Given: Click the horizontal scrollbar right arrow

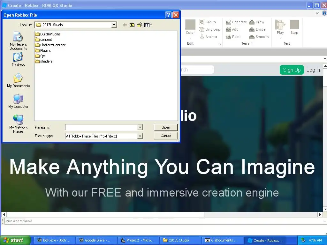Looking at the screenshot, I should (x=320, y=214).
